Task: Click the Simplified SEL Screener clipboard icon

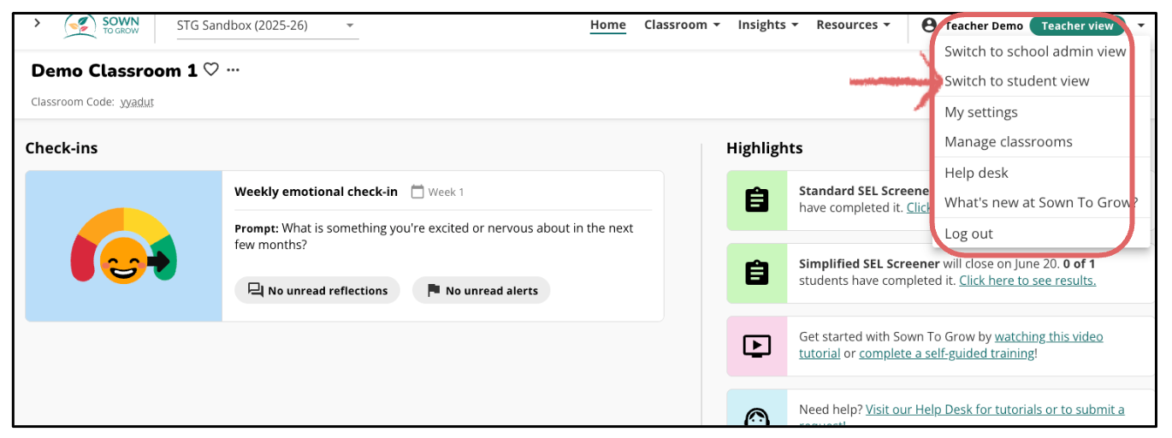Action: click(756, 273)
